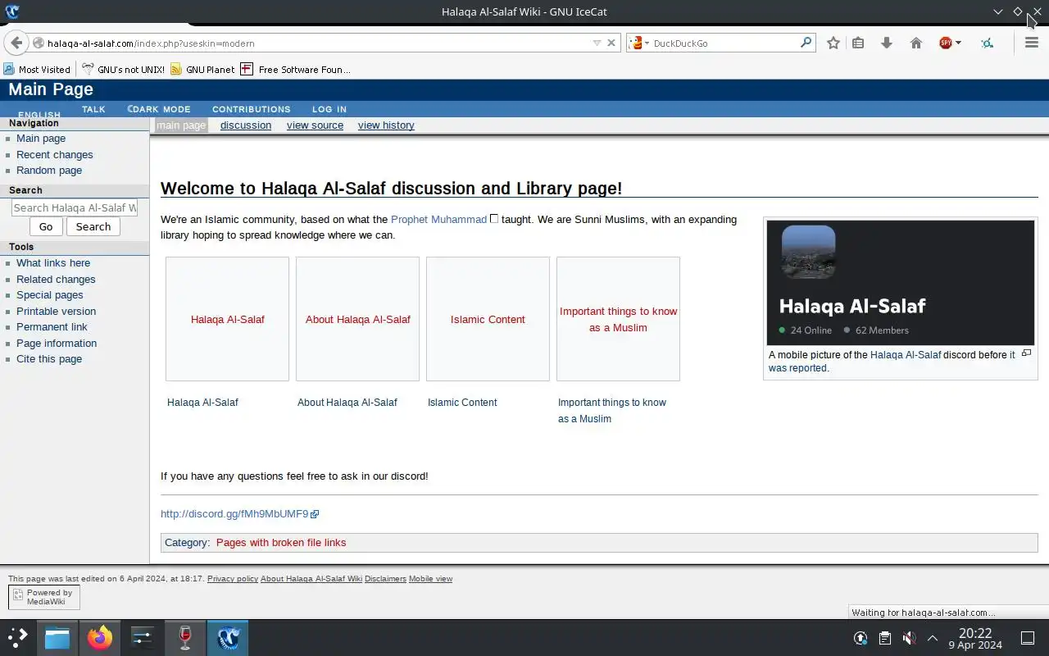This screenshot has width=1049, height=656.
Task: Click the Prophet Muhammad link
Action: (438, 220)
